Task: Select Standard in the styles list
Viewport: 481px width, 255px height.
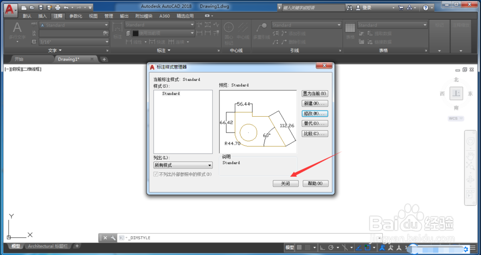Action: pos(171,94)
